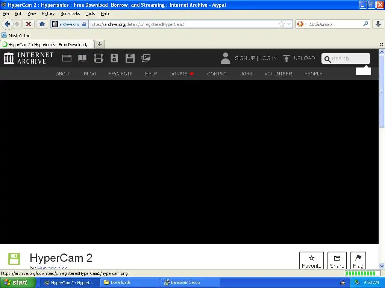Click the HyperCam 2 page title
The height and width of the screenshot is (288, 385).
tap(61, 258)
